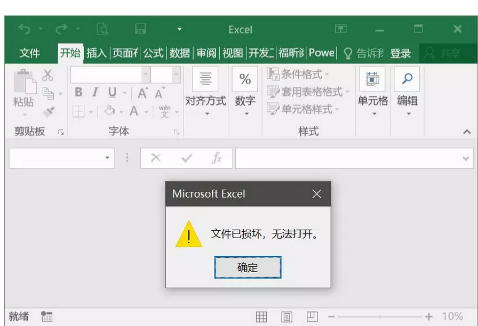Click Decrease Font Size icon
The width and height of the screenshot is (478, 326).
(160, 93)
